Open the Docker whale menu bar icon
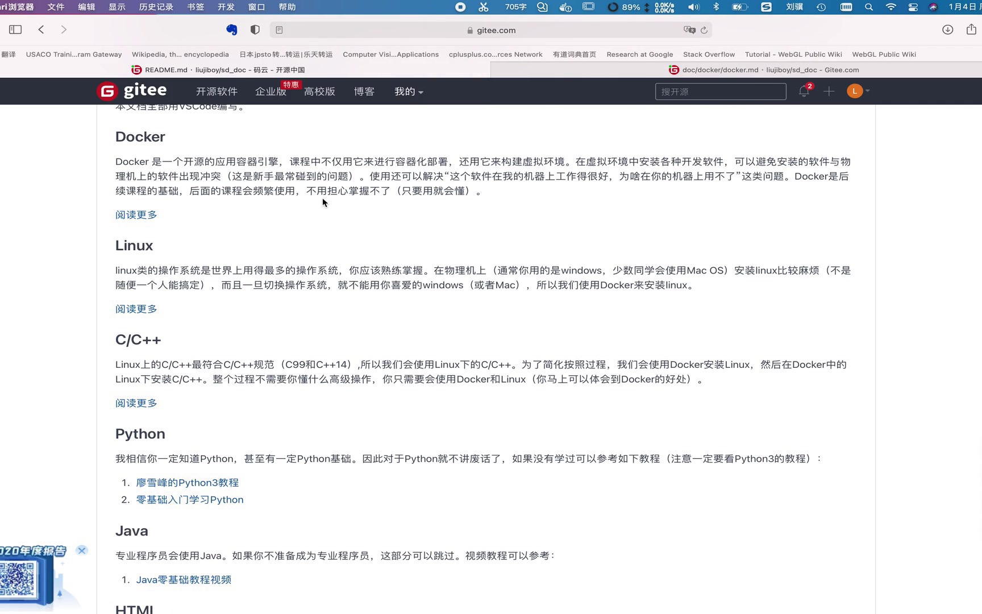The height and width of the screenshot is (614, 982). [565, 7]
